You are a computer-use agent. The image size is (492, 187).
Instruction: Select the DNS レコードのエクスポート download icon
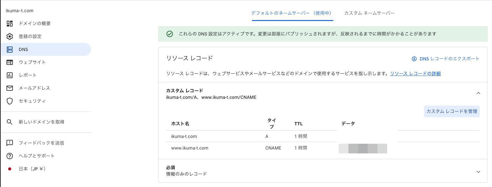pos(414,58)
